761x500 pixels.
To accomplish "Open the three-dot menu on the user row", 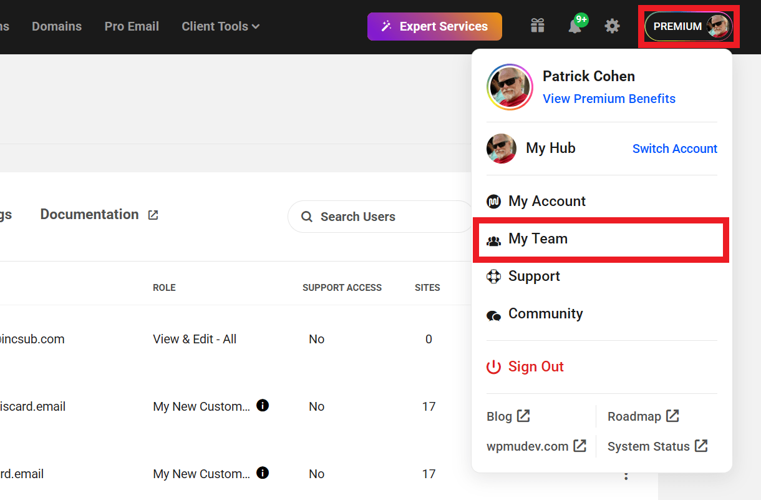I will [626, 476].
